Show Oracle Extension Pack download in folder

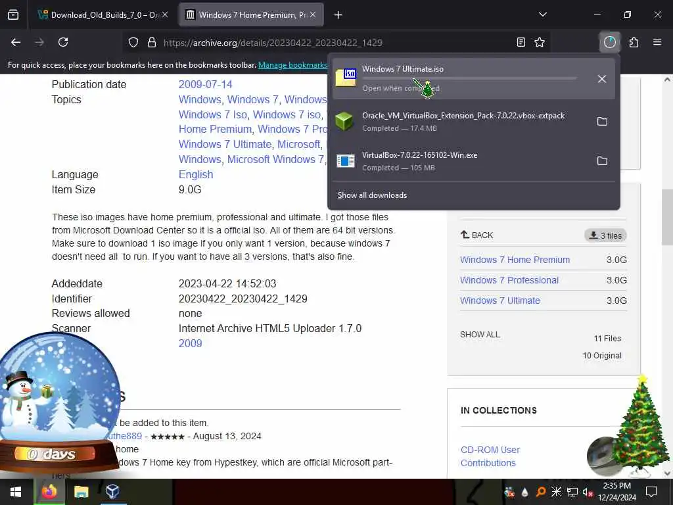pyautogui.click(x=602, y=122)
